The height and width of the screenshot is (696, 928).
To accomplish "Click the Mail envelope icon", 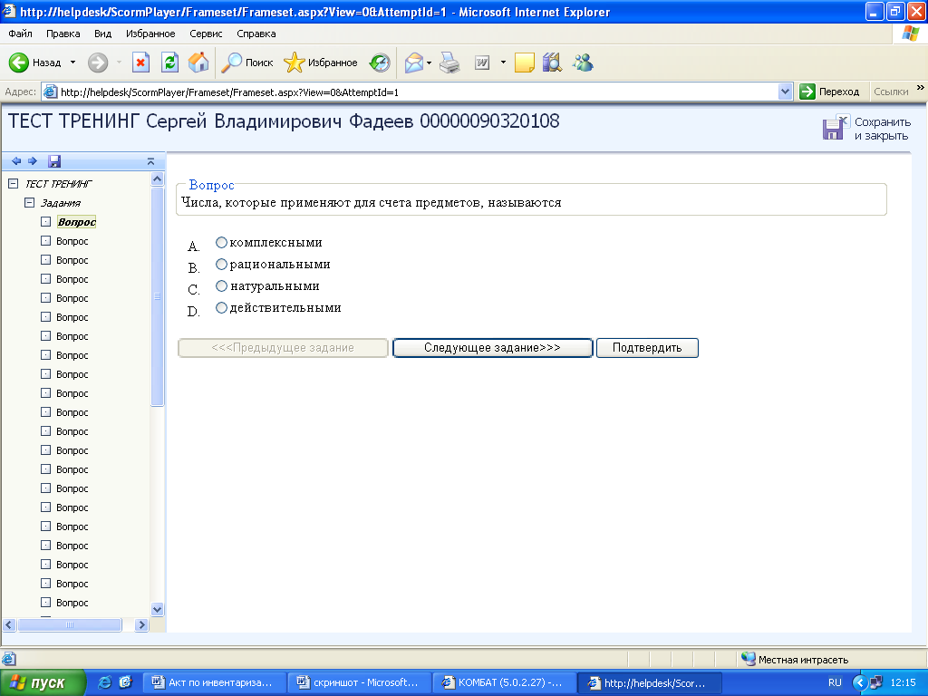I will [x=413, y=63].
